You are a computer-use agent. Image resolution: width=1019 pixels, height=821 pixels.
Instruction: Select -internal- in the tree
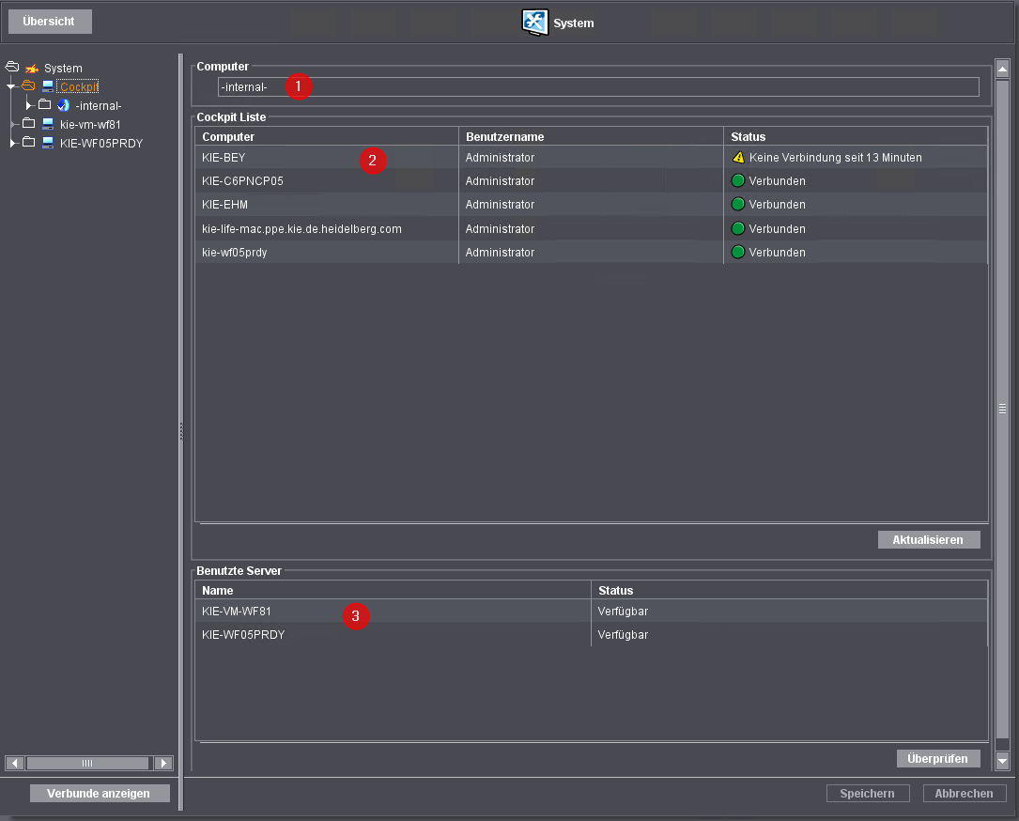pyautogui.click(x=98, y=106)
